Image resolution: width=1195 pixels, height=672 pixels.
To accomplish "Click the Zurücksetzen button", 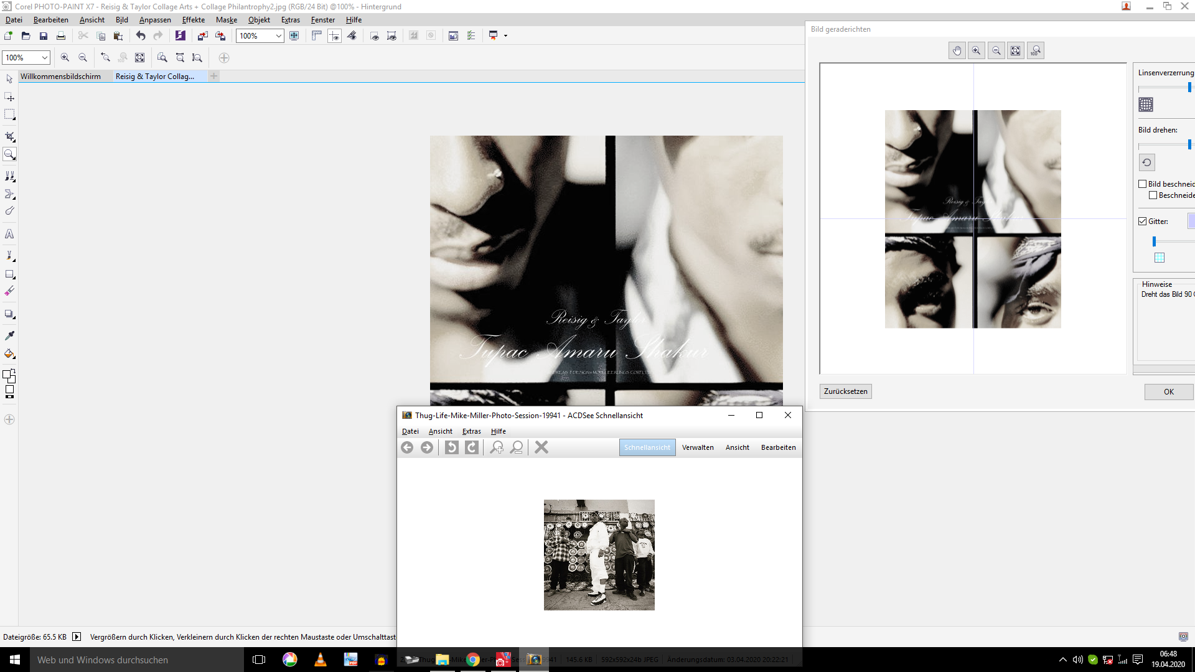I will click(846, 391).
